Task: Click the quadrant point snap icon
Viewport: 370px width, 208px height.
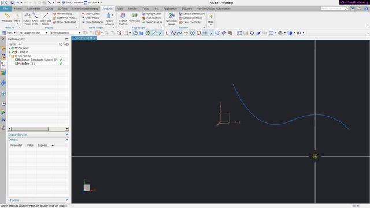Action: [199, 33]
